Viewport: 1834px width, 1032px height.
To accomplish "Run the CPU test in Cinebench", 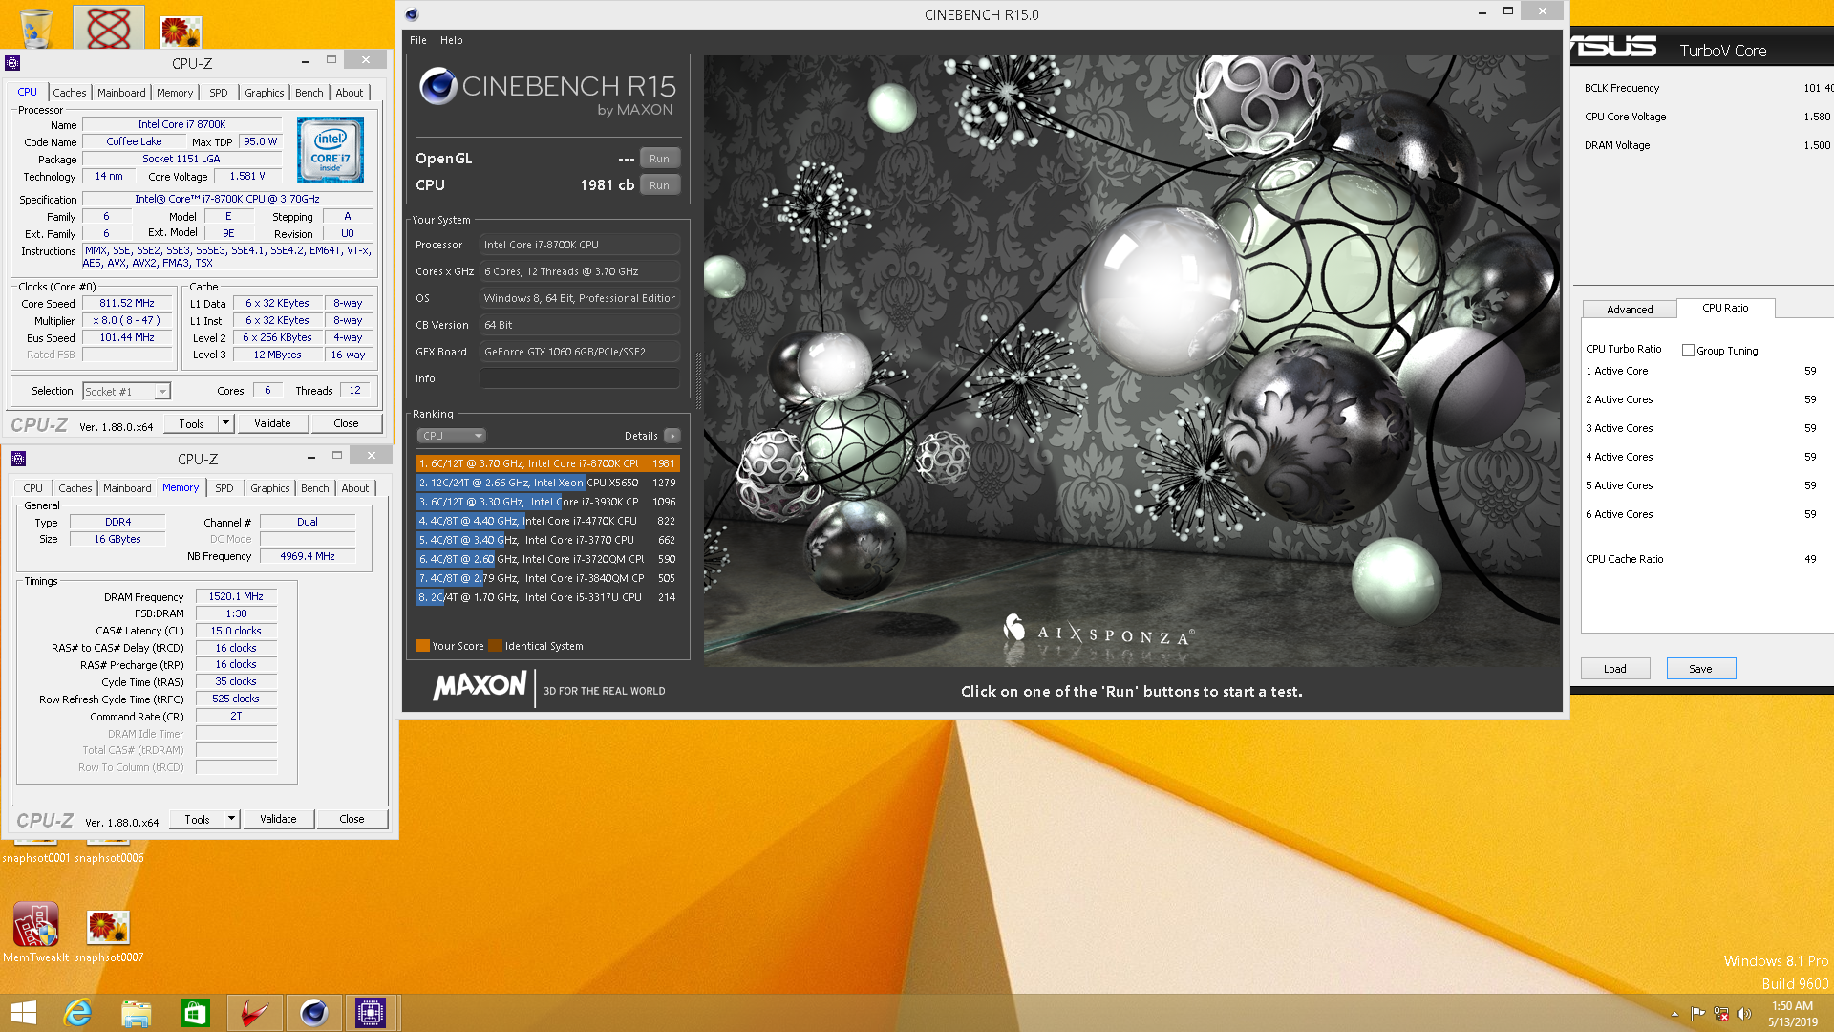I will [x=659, y=185].
